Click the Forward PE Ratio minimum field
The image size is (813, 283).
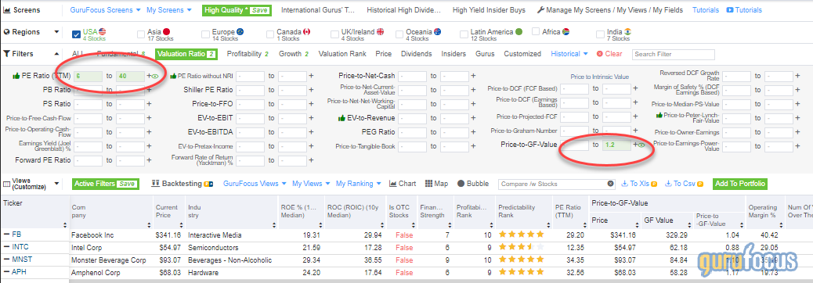(x=89, y=160)
